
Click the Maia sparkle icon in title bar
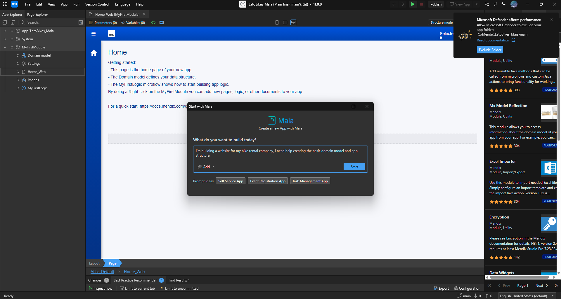click(x=503, y=4)
